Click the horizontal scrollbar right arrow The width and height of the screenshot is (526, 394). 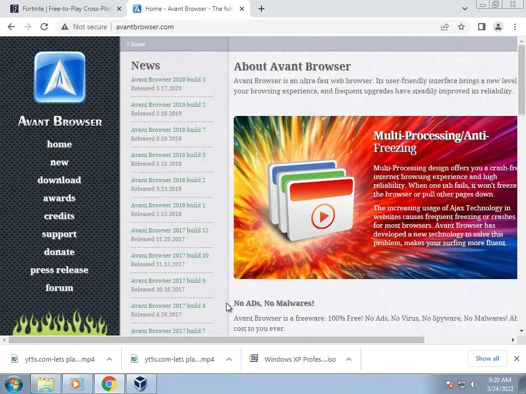pyautogui.click(x=513, y=340)
